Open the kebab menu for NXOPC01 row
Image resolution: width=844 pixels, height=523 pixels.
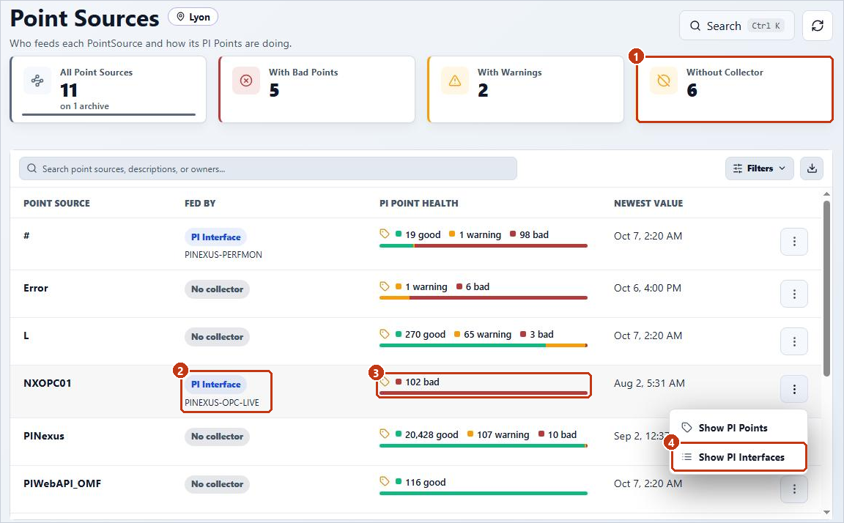pyautogui.click(x=794, y=389)
